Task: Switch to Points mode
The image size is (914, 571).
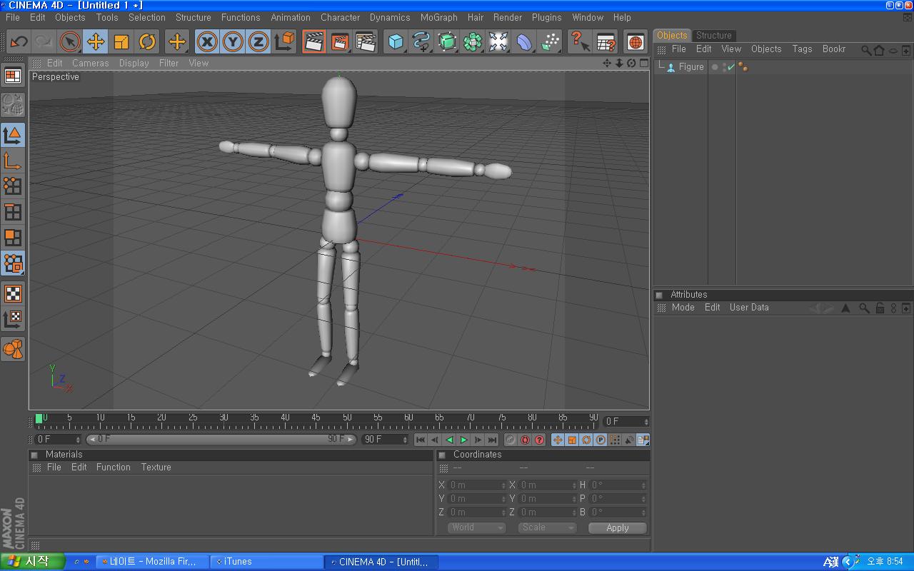Action: (x=13, y=186)
